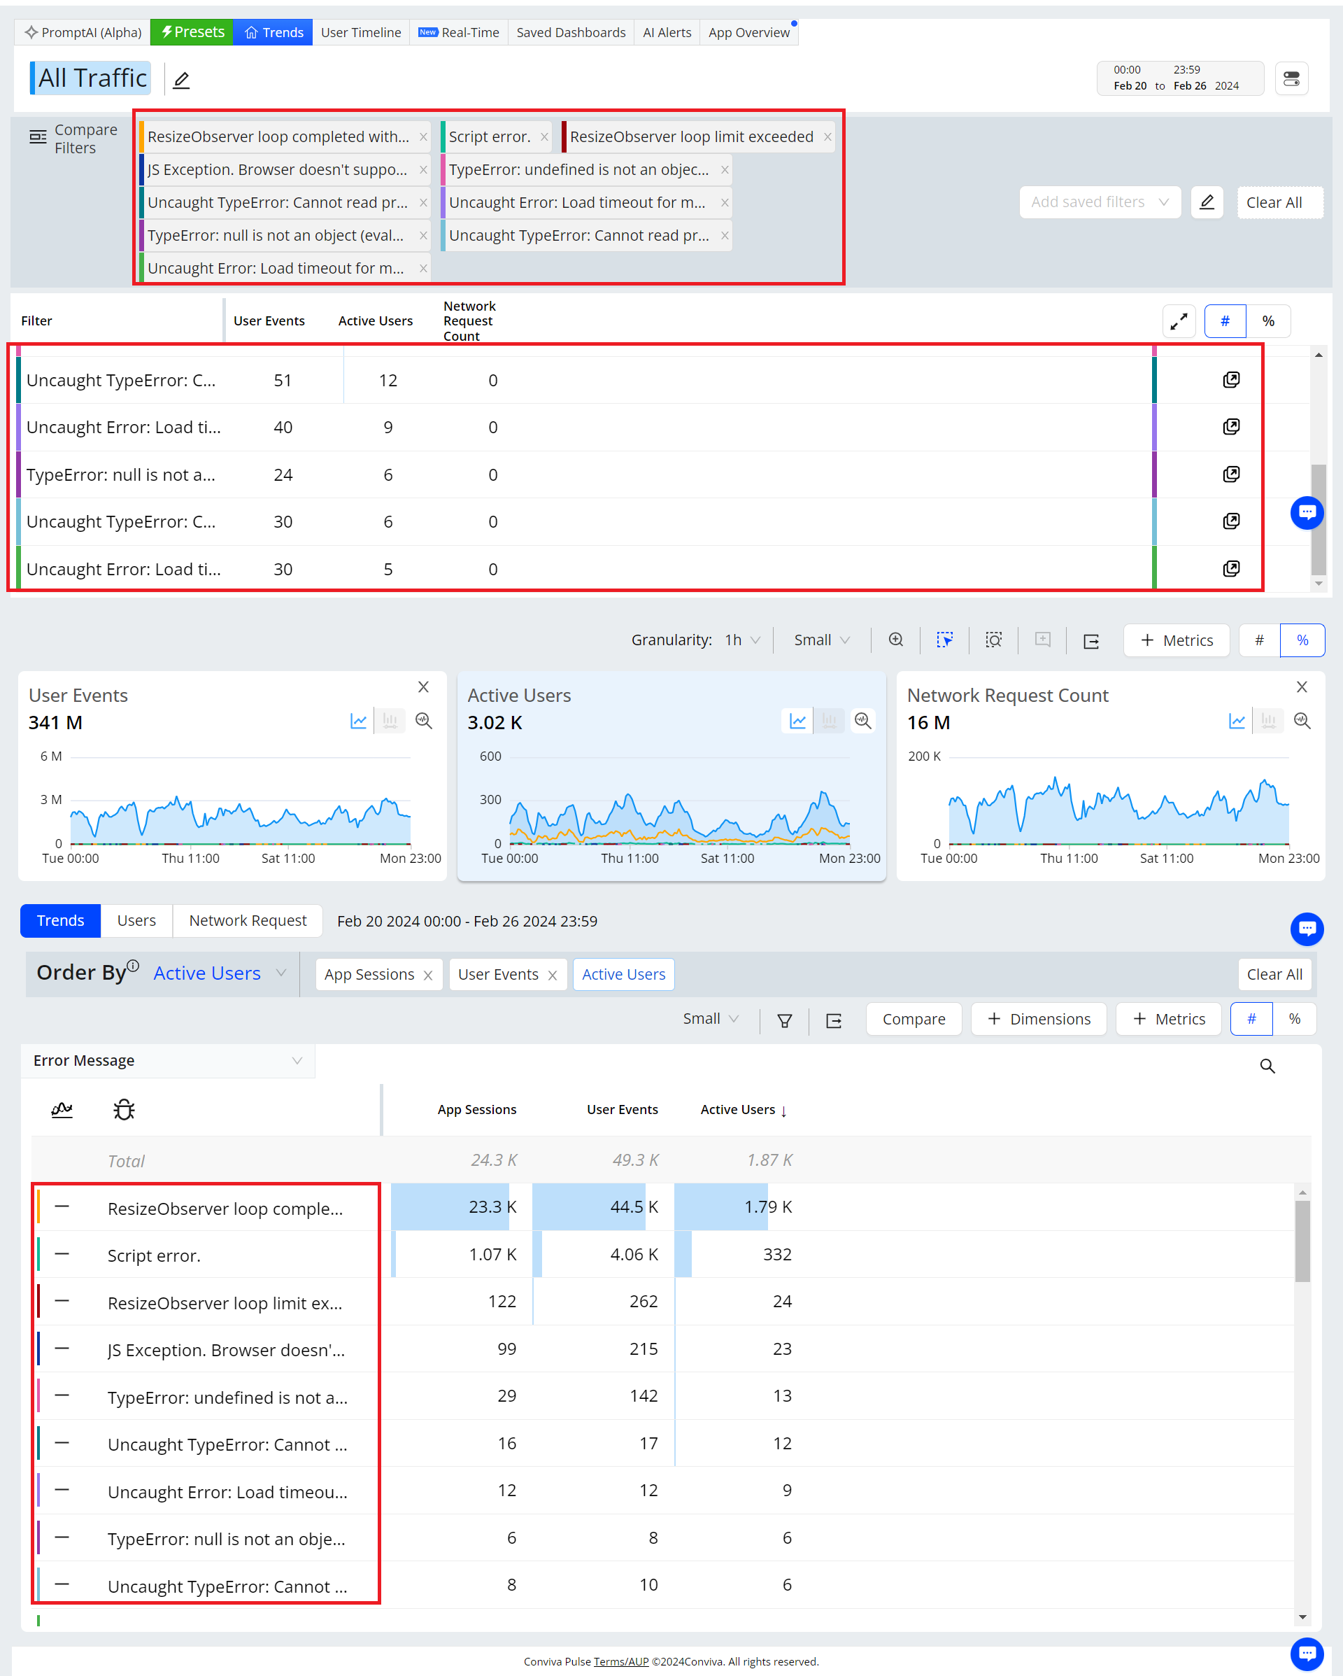Click the zoom-in magnifier in chart toolbar
Image resolution: width=1343 pixels, height=1676 pixels.
click(x=896, y=640)
